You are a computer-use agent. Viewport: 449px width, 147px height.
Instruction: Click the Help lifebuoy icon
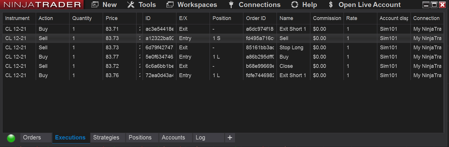pyautogui.click(x=295, y=5)
